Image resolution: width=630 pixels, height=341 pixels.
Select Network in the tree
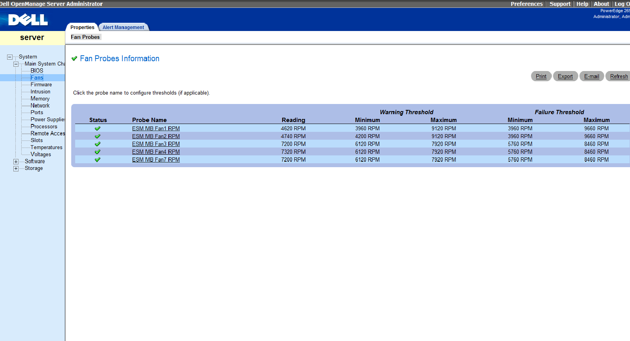(40, 106)
